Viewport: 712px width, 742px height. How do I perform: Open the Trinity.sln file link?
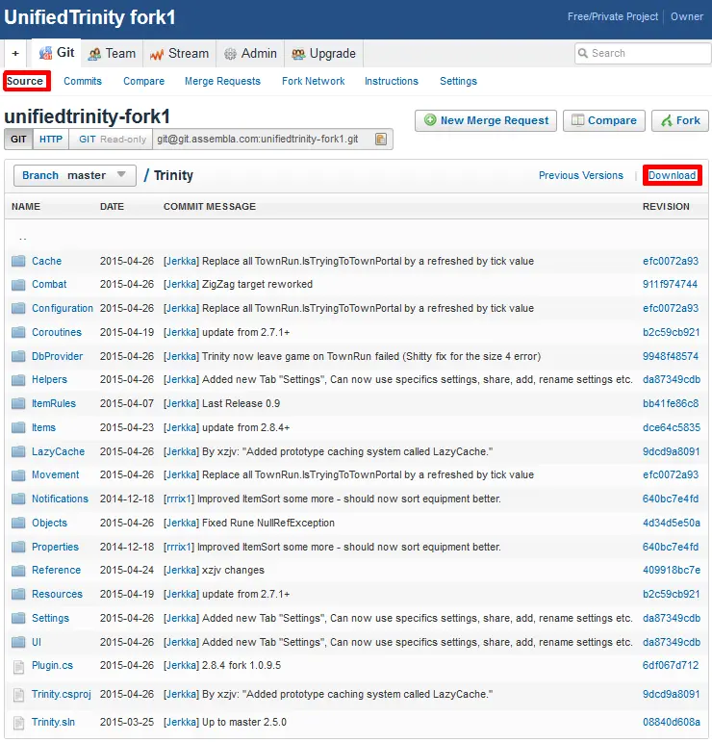click(53, 723)
